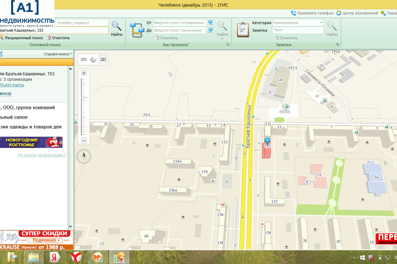The width and height of the screenshot is (397, 264).
Task: Click the results panel scroll-up arrow
Action: (70, 69)
